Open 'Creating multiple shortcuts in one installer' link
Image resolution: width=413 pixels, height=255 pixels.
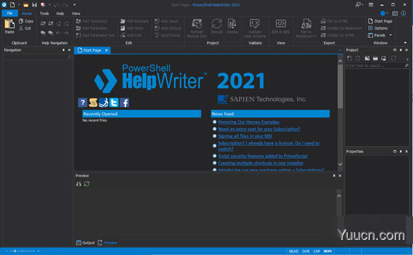click(x=260, y=164)
